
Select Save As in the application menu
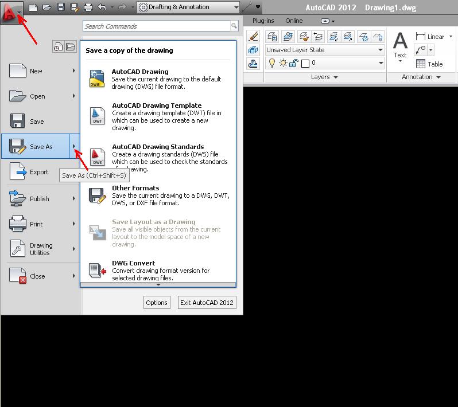point(36,146)
